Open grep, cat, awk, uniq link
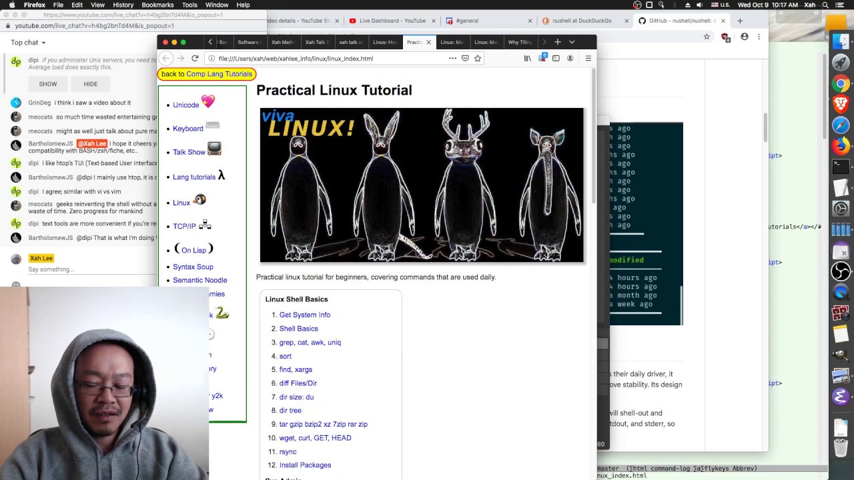The height and width of the screenshot is (480, 854). 310,342
